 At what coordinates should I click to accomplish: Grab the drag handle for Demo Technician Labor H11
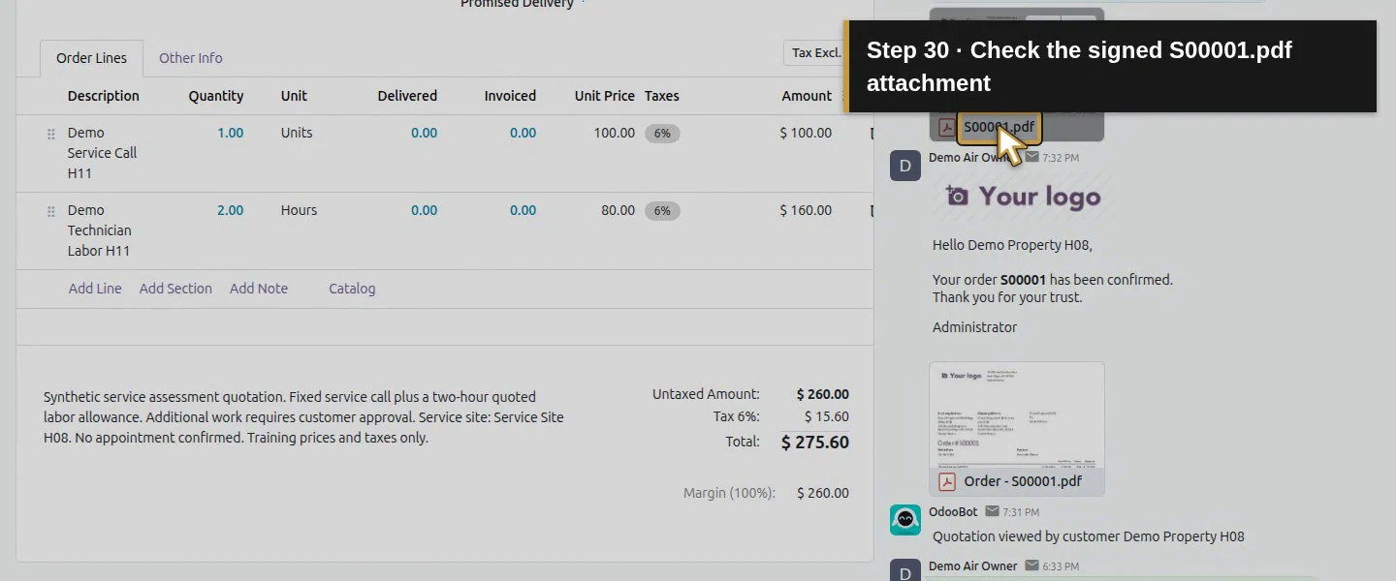[51, 211]
